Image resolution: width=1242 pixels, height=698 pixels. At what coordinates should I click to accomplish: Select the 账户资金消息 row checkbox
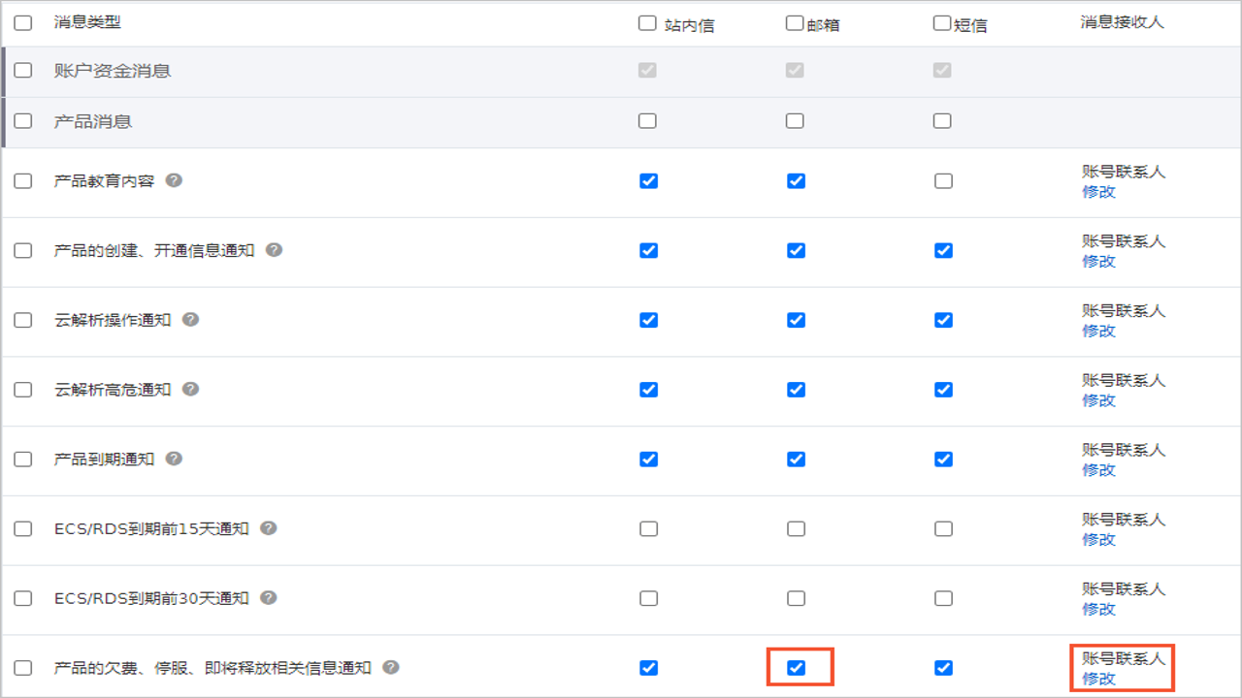click(23, 71)
